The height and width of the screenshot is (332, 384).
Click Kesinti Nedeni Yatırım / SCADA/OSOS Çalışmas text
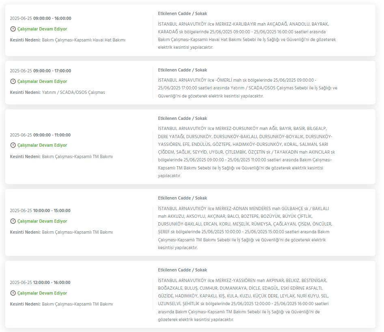(x=57, y=92)
